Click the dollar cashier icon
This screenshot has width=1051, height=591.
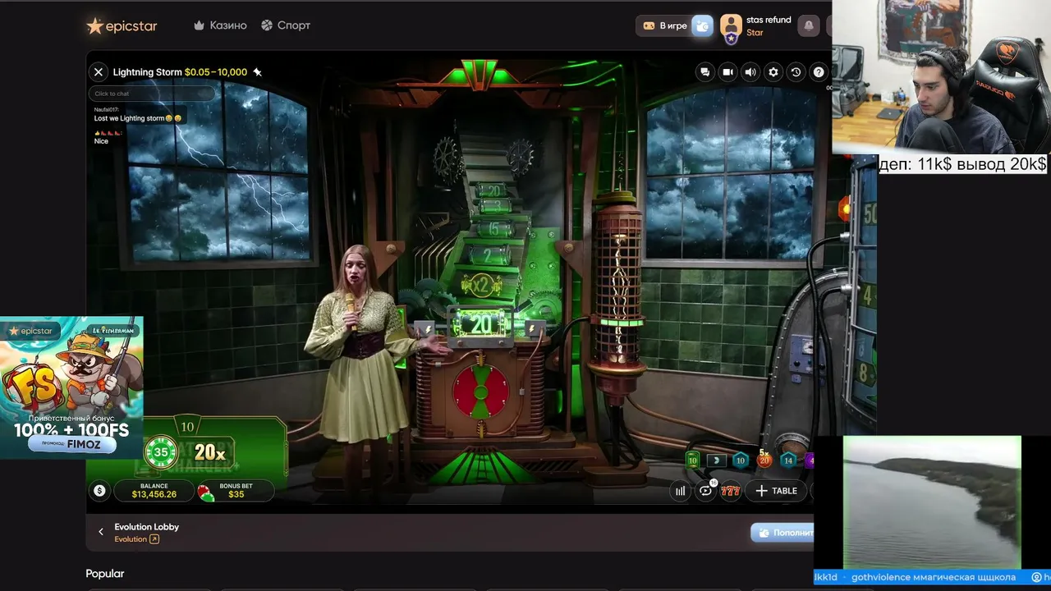point(100,491)
